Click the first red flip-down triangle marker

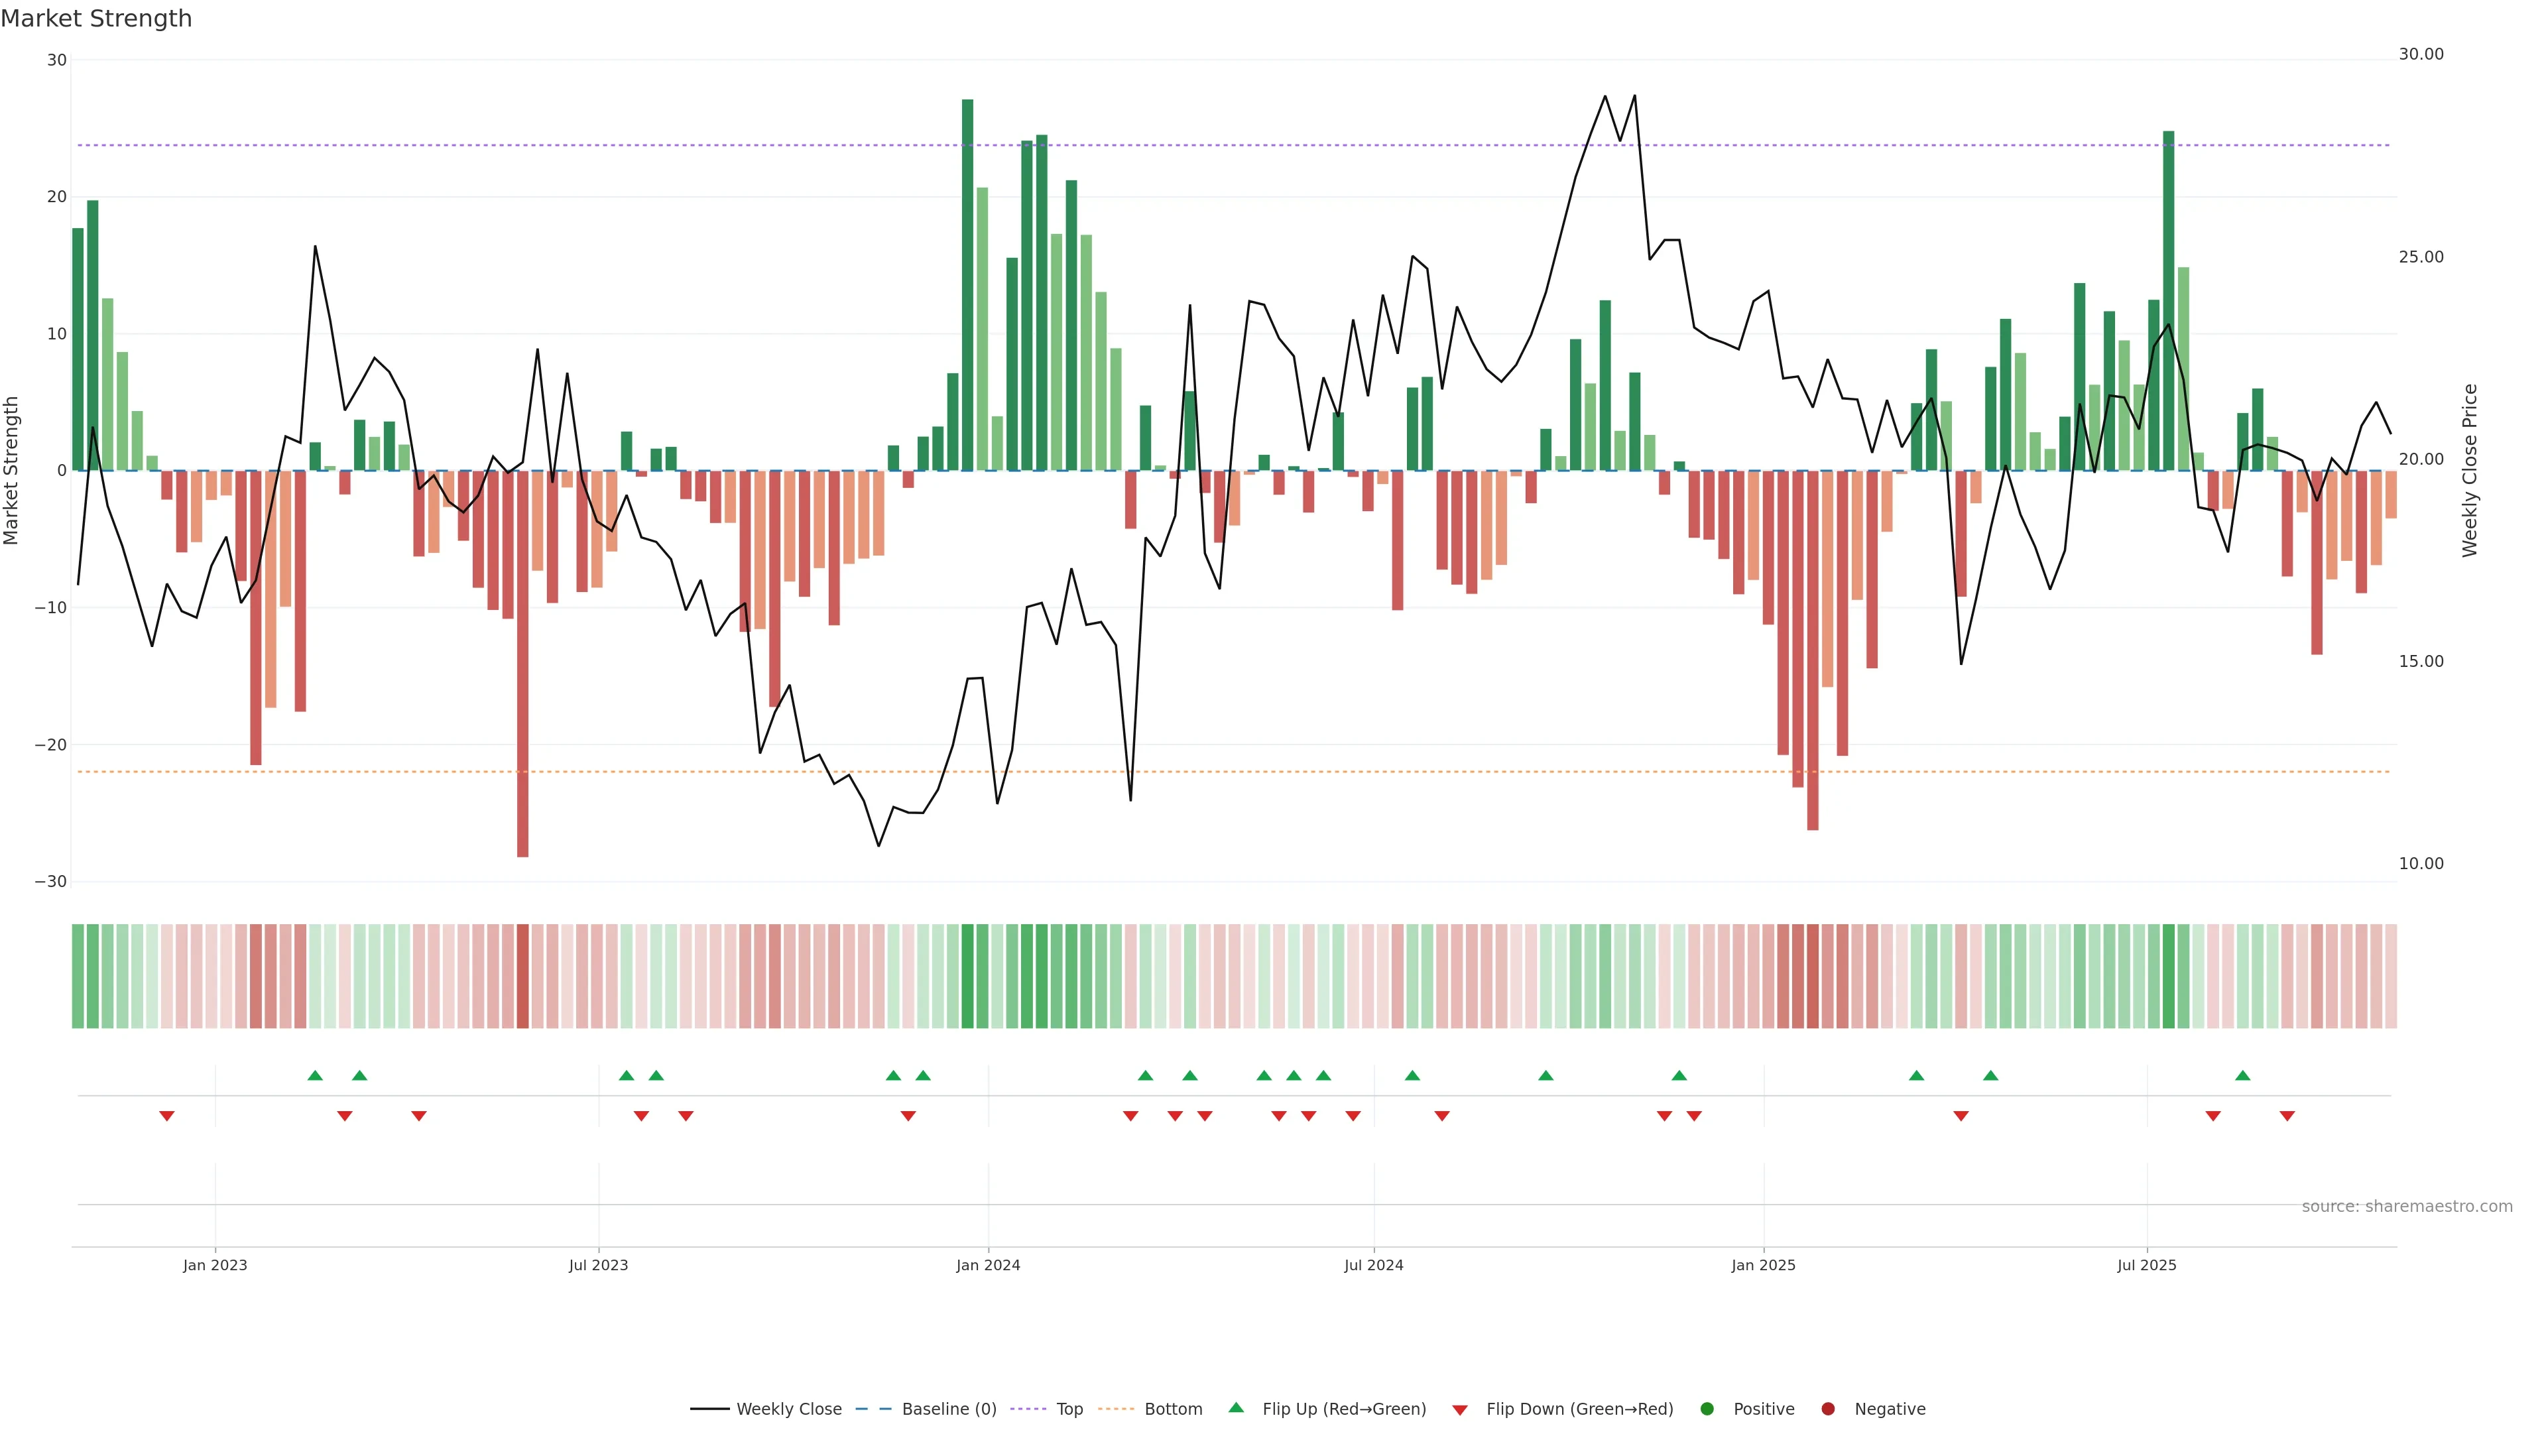(167, 1116)
